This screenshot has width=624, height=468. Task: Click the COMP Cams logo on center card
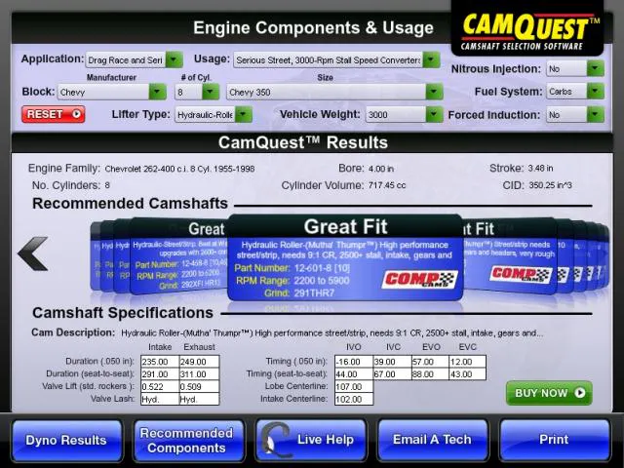tap(432, 279)
